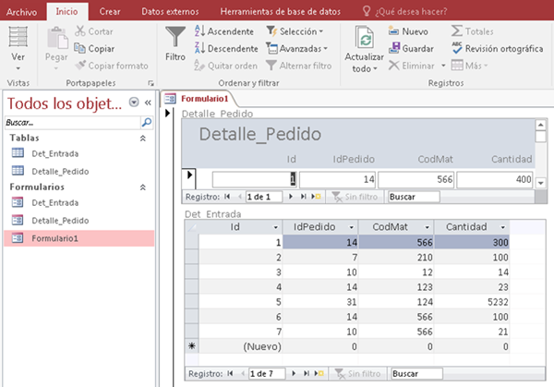The width and height of the screenshot is (554, 387).
Task: Sort with the Descendente button
Action: click(x=226, y=48)
